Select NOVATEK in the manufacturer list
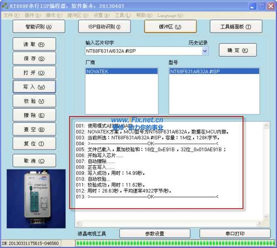This screenshot has width=277, height=248. pyautogui.click(x=121, y=71)
